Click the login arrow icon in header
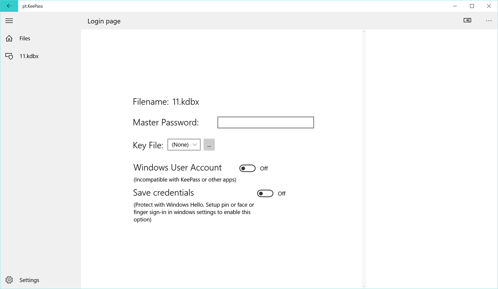This screenshot has width=498, height=289. point(467,20)
